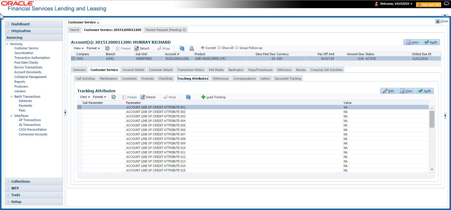
Task: Collapse the Interfaces tree node
Action: click(x=11, y=116)
